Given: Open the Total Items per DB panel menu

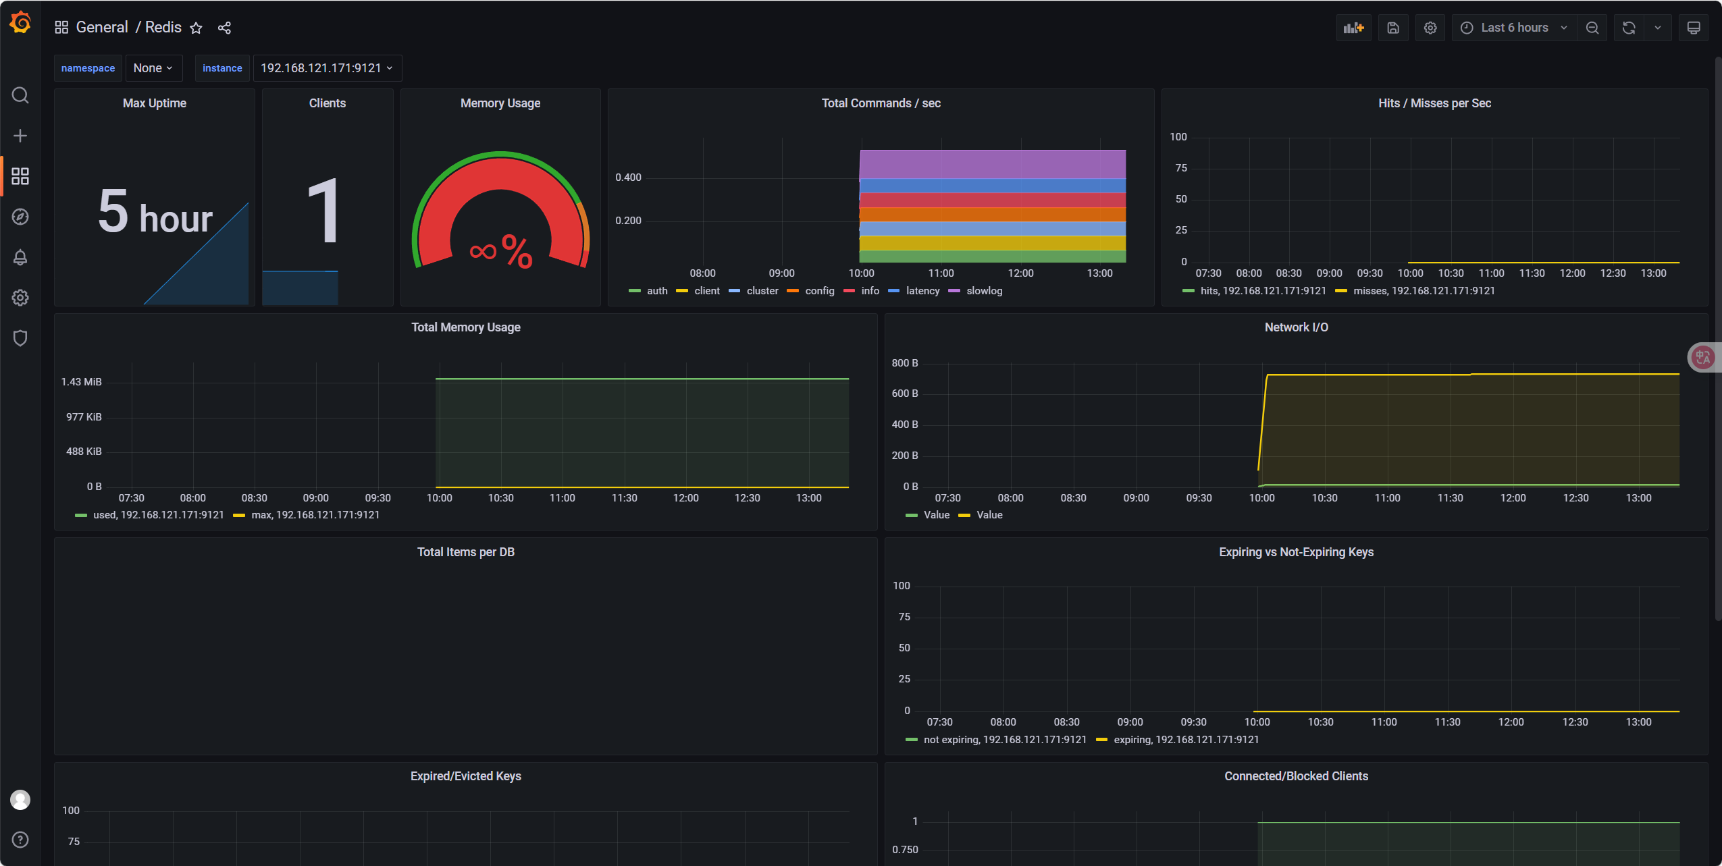Looking at the screenshot, I should pyautogui.click(x=466, y=552).
